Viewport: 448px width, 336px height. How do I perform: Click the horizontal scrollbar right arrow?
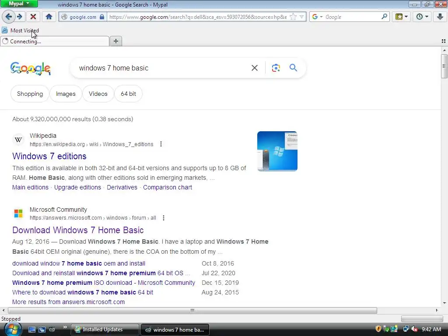point(437,310)
